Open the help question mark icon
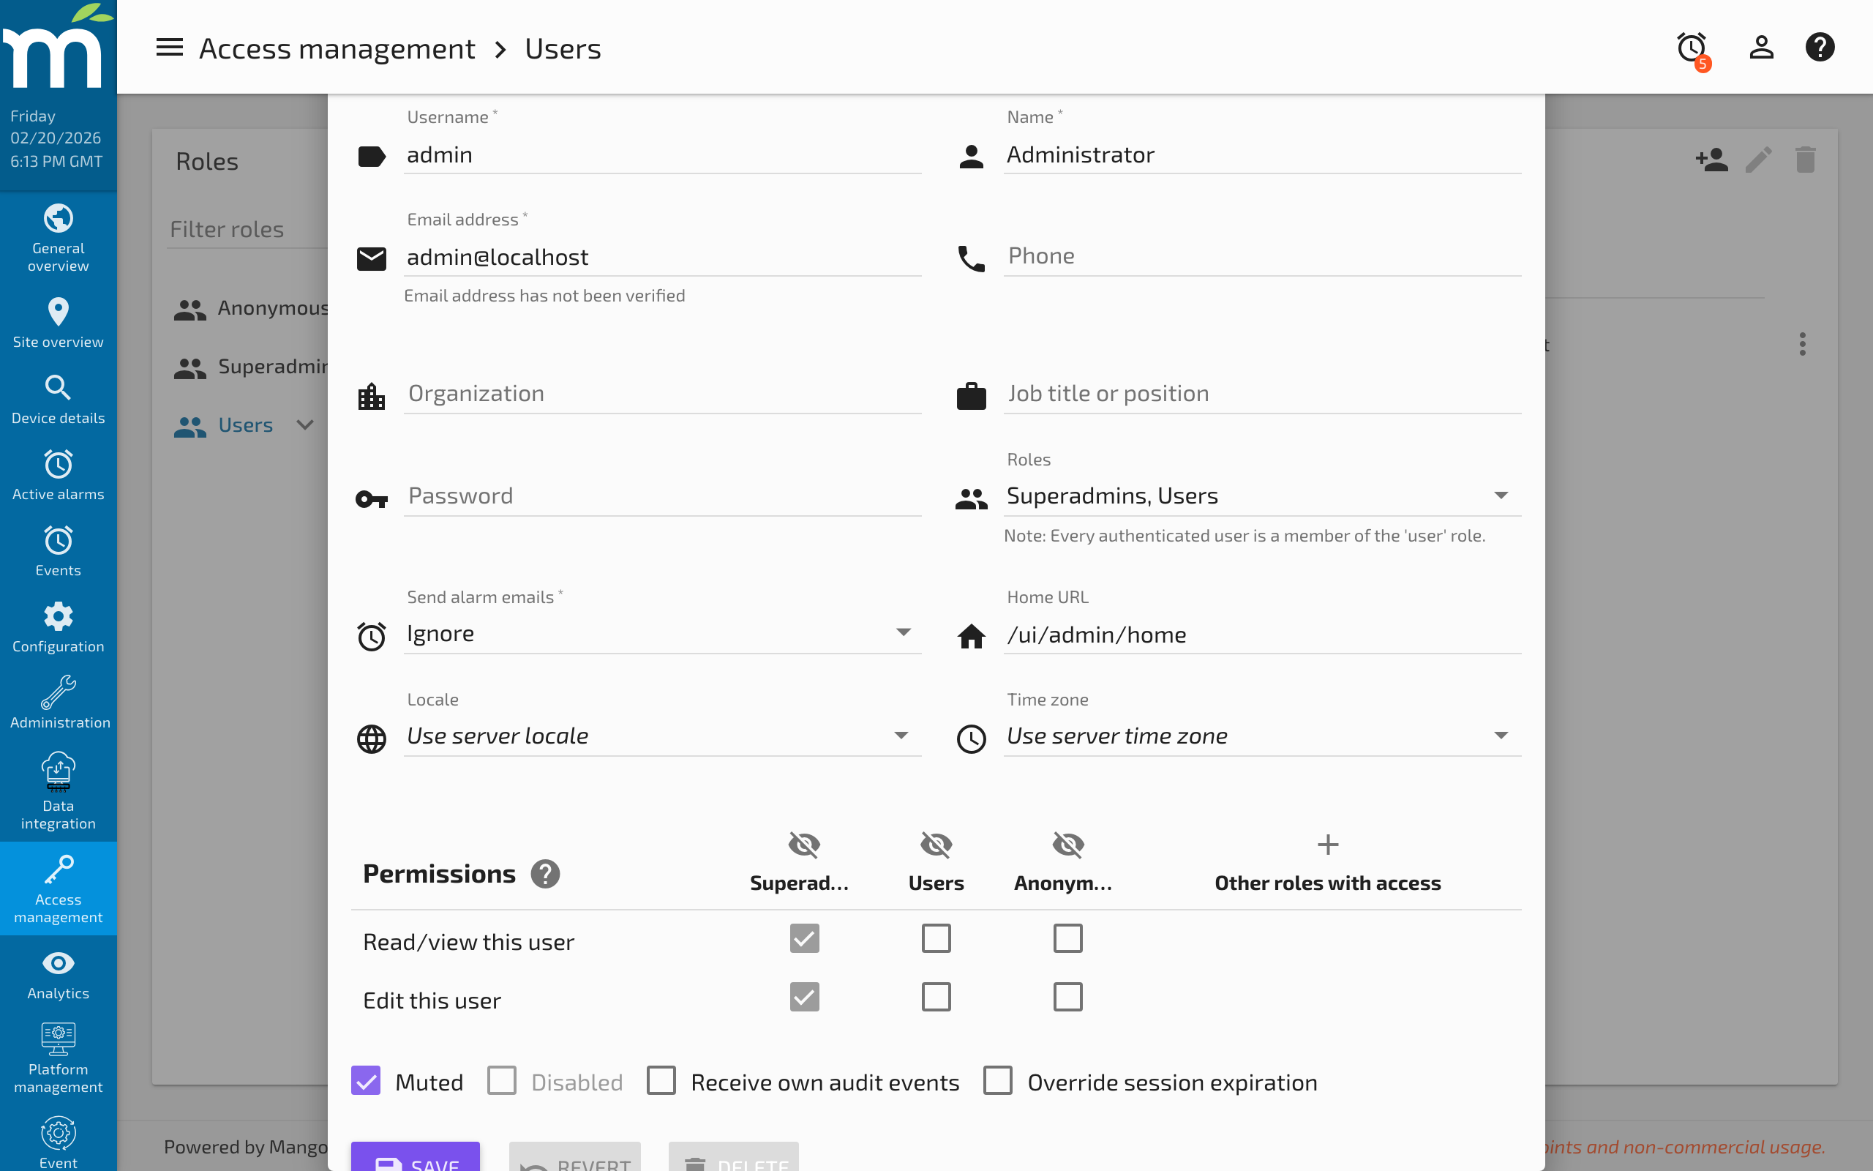1873x1171 pixels. [x=1820, y=48]
